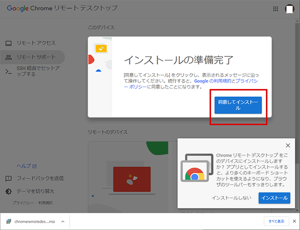Click the blue インストール button in popup
This screenshot has height=230, width=300.
274,198
